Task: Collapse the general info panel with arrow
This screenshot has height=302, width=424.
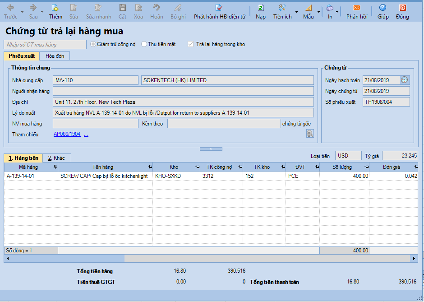Action: (211, 149)
